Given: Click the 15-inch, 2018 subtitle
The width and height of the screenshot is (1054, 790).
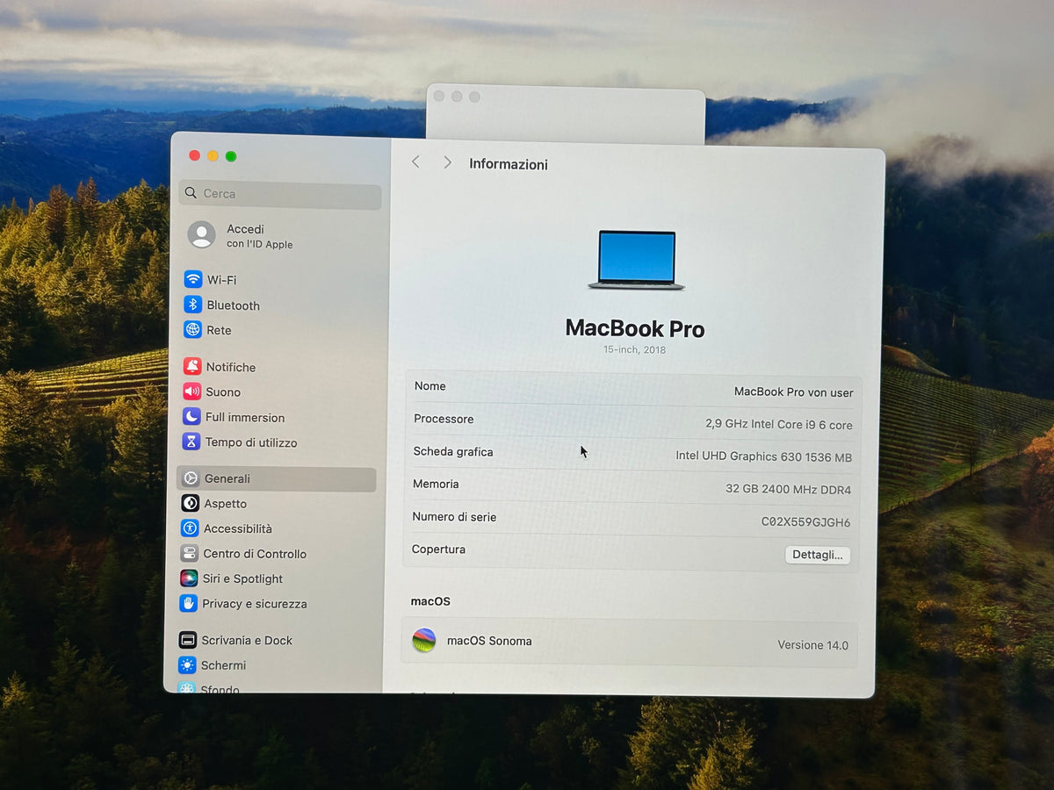Looking at the screenshot, I should click(634, 349).
